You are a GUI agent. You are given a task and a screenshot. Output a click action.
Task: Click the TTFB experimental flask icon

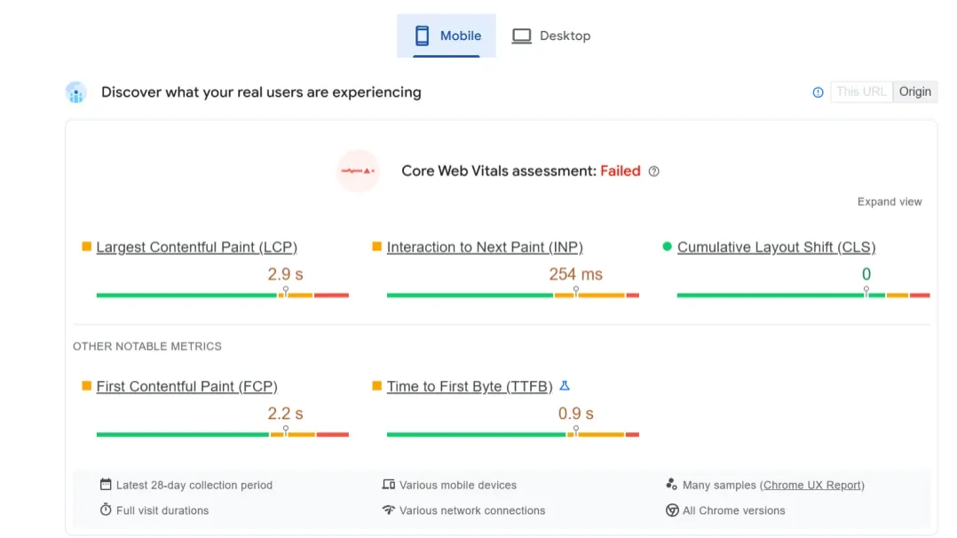pos(565,386)
